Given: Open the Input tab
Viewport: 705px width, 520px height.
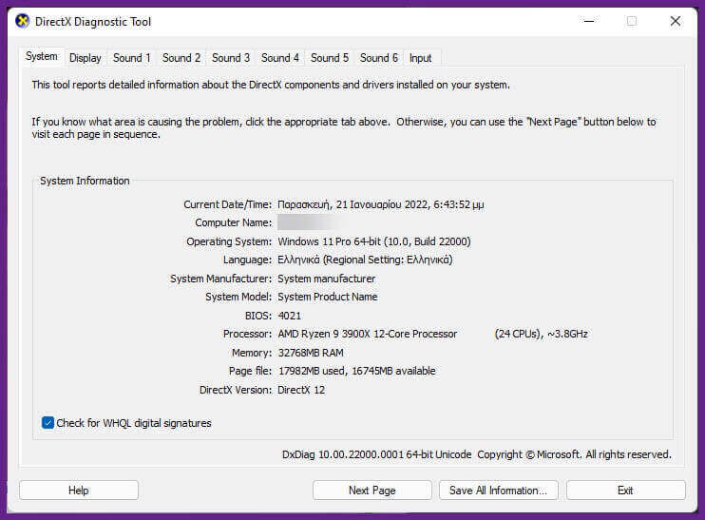Looking at the screenshot, I should pos(420,58).
